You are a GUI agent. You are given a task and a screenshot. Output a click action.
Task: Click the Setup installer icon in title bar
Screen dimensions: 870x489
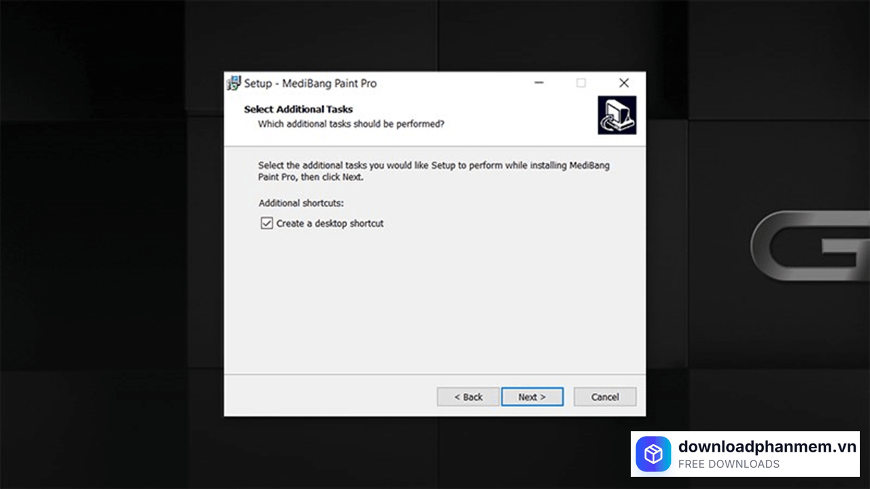[x=234, y=84]
